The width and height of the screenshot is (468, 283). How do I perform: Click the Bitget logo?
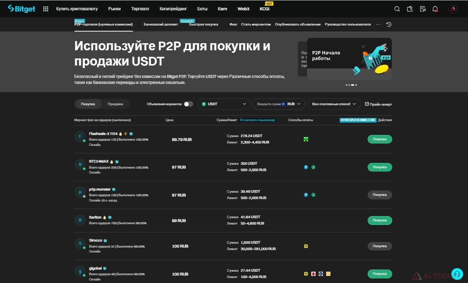pyautogui.click(x=22, y=9)
